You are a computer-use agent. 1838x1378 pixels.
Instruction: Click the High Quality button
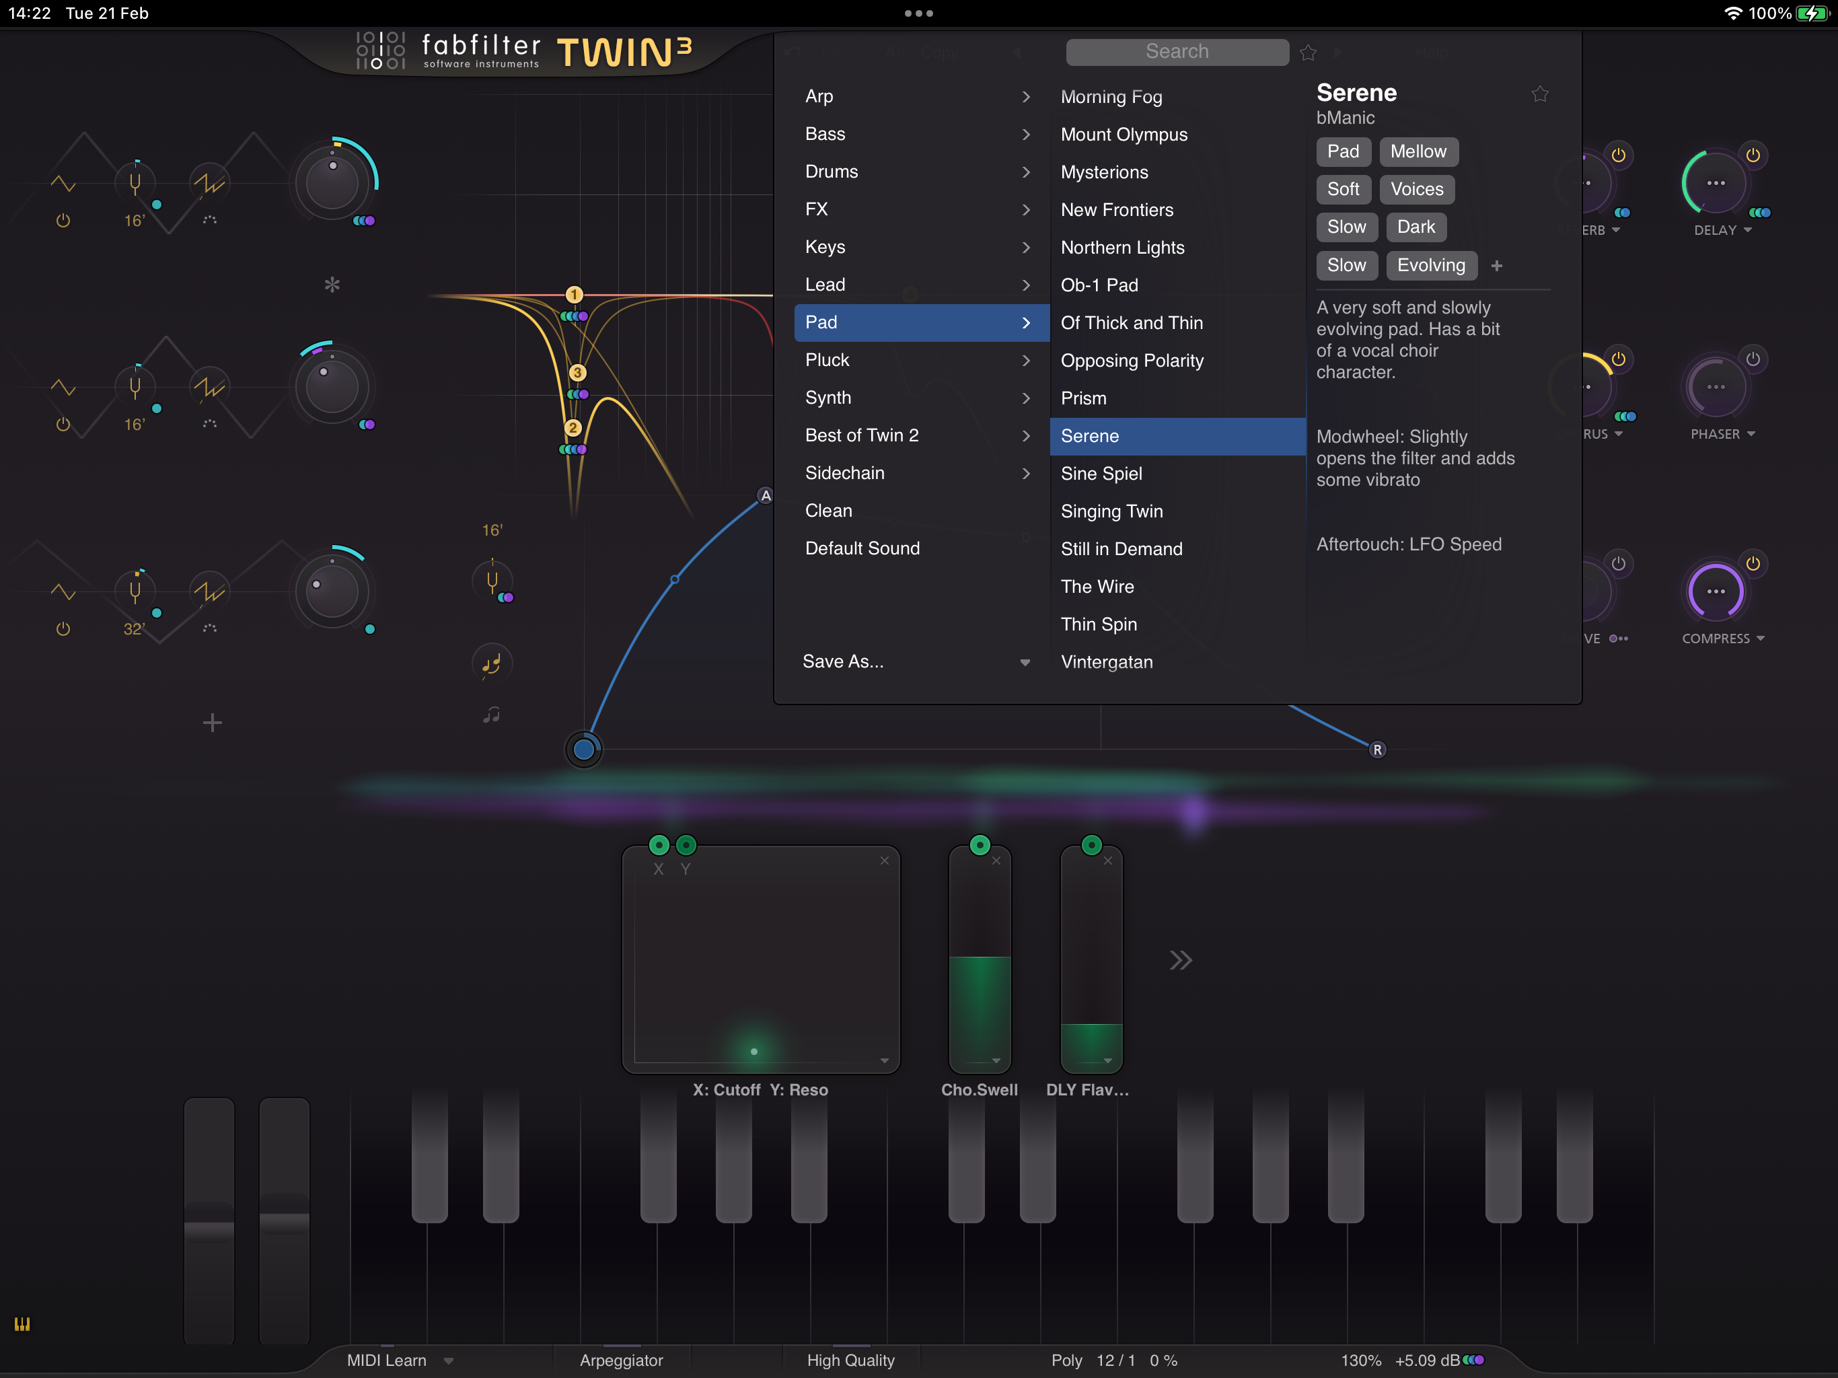coord(850,1361)
